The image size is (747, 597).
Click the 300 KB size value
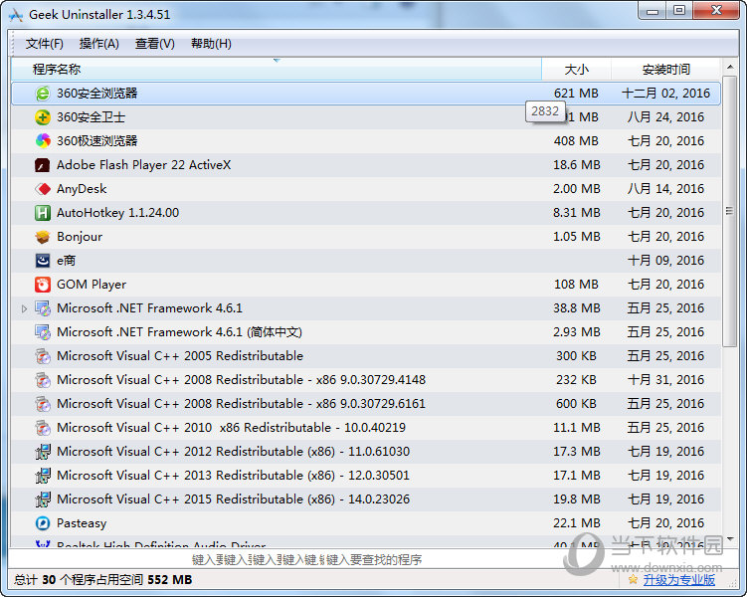point(576,356)
